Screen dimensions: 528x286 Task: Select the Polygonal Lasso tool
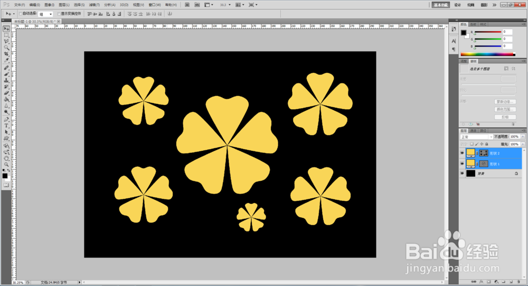tap(6, 41)
